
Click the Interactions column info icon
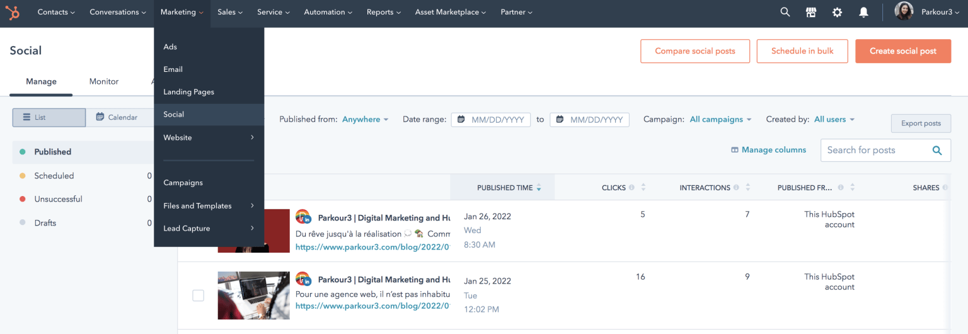[x=736, y=188]
